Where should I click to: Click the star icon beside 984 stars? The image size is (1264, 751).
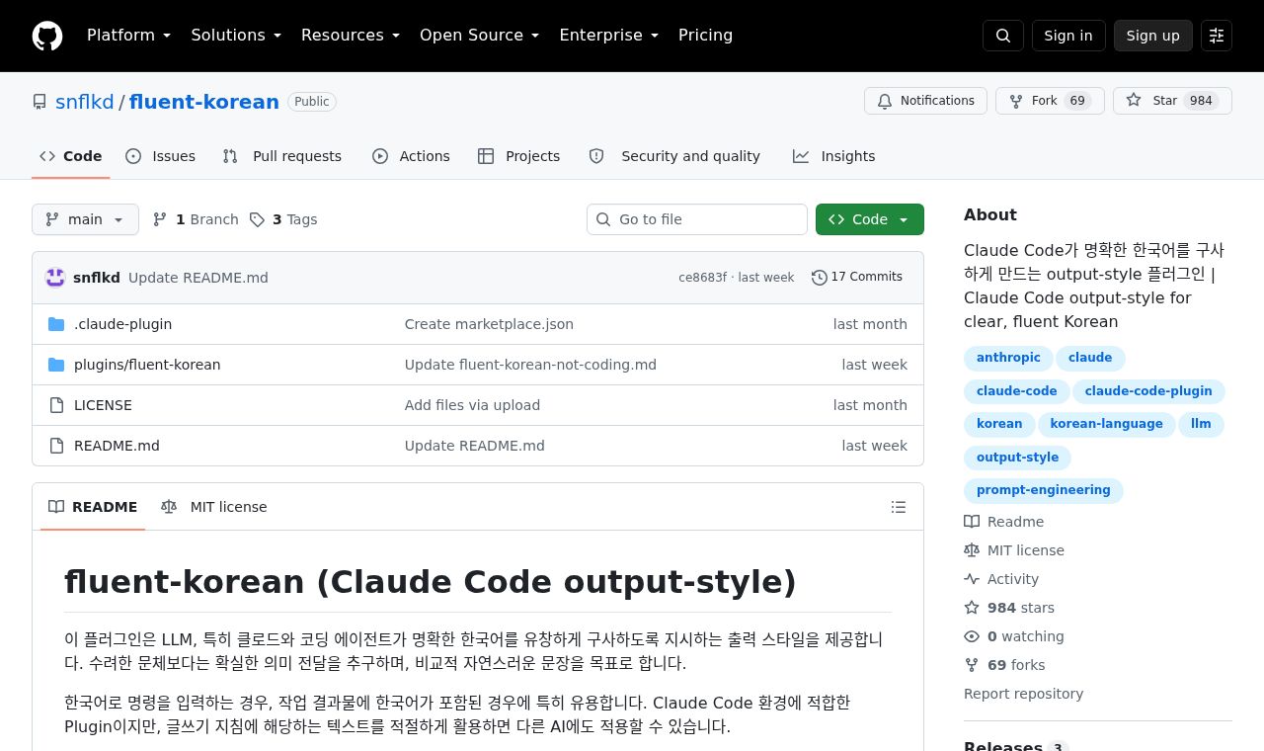click(x=972, y=608)
